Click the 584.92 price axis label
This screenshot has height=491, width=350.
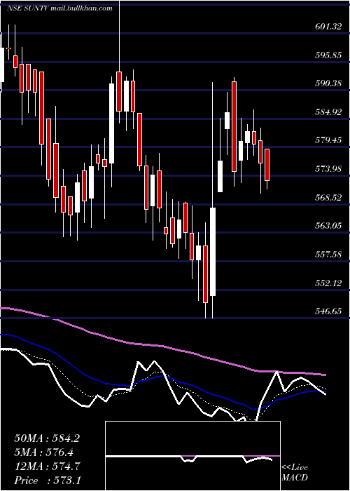pos(328,112)
